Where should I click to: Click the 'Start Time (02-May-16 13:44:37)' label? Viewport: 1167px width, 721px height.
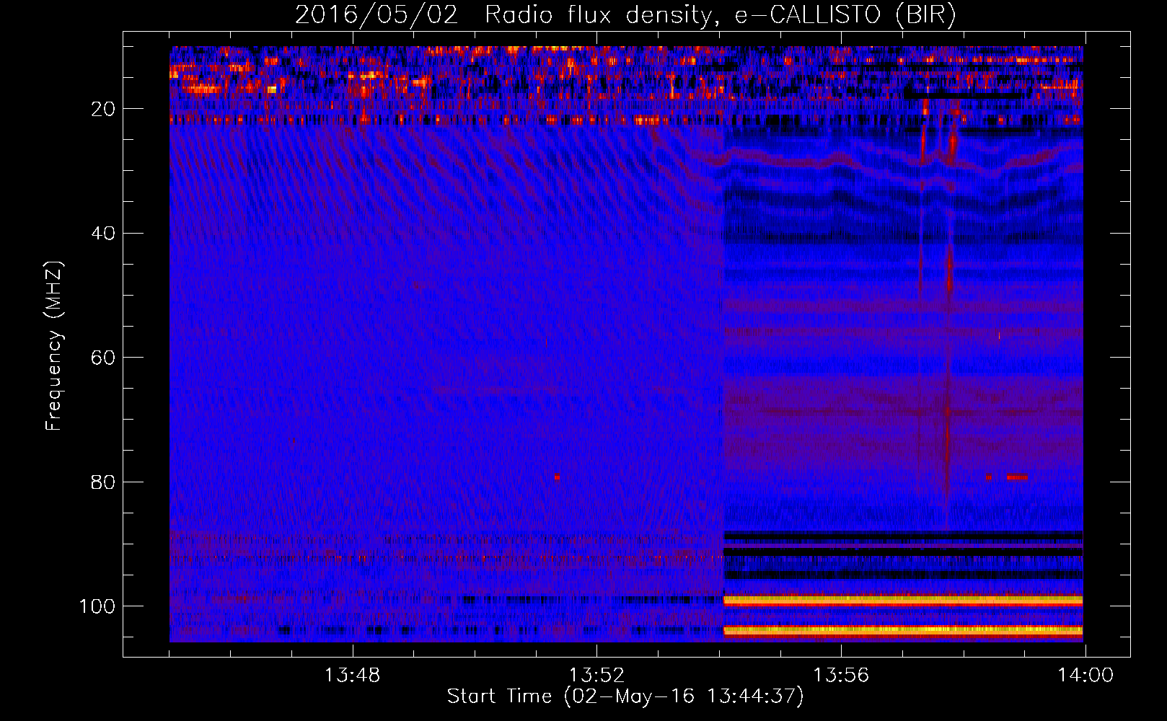pyautogui.click(x=625, y=696)
